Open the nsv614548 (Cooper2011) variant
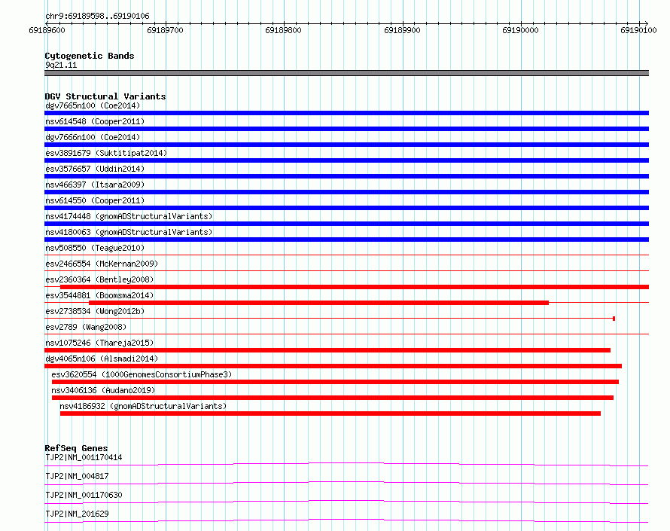The width and height of the screenshot is (670, 531). (95, 121)
